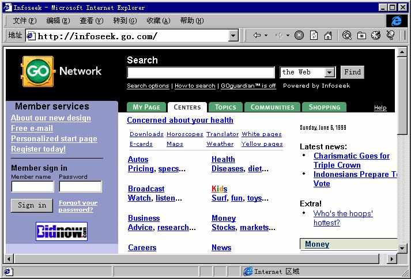Open the 帮助(H) menu
Image resolution: width=411 pixels, height=279 pixels.
(x=191, y=20)
